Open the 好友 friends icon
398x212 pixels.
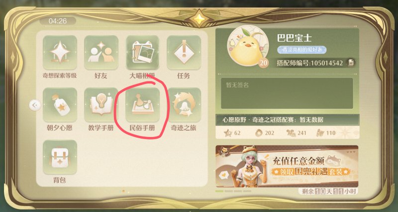pyautogui.click(x=101, y=53)
